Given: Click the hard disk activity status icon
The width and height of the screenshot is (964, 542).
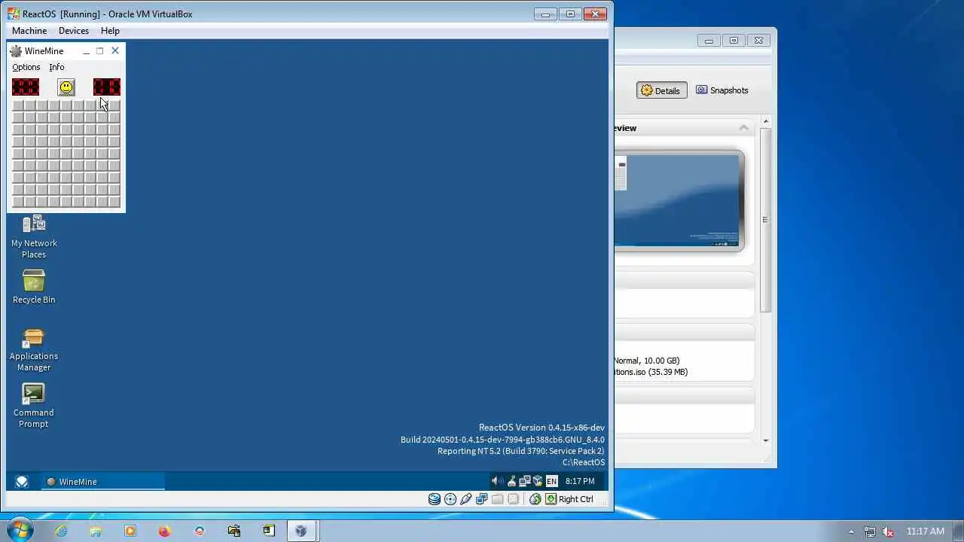Looking at the screenshot, I should tap(435, 499).
